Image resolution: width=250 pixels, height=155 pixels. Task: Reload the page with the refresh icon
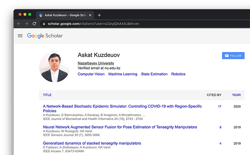(35, 24)
